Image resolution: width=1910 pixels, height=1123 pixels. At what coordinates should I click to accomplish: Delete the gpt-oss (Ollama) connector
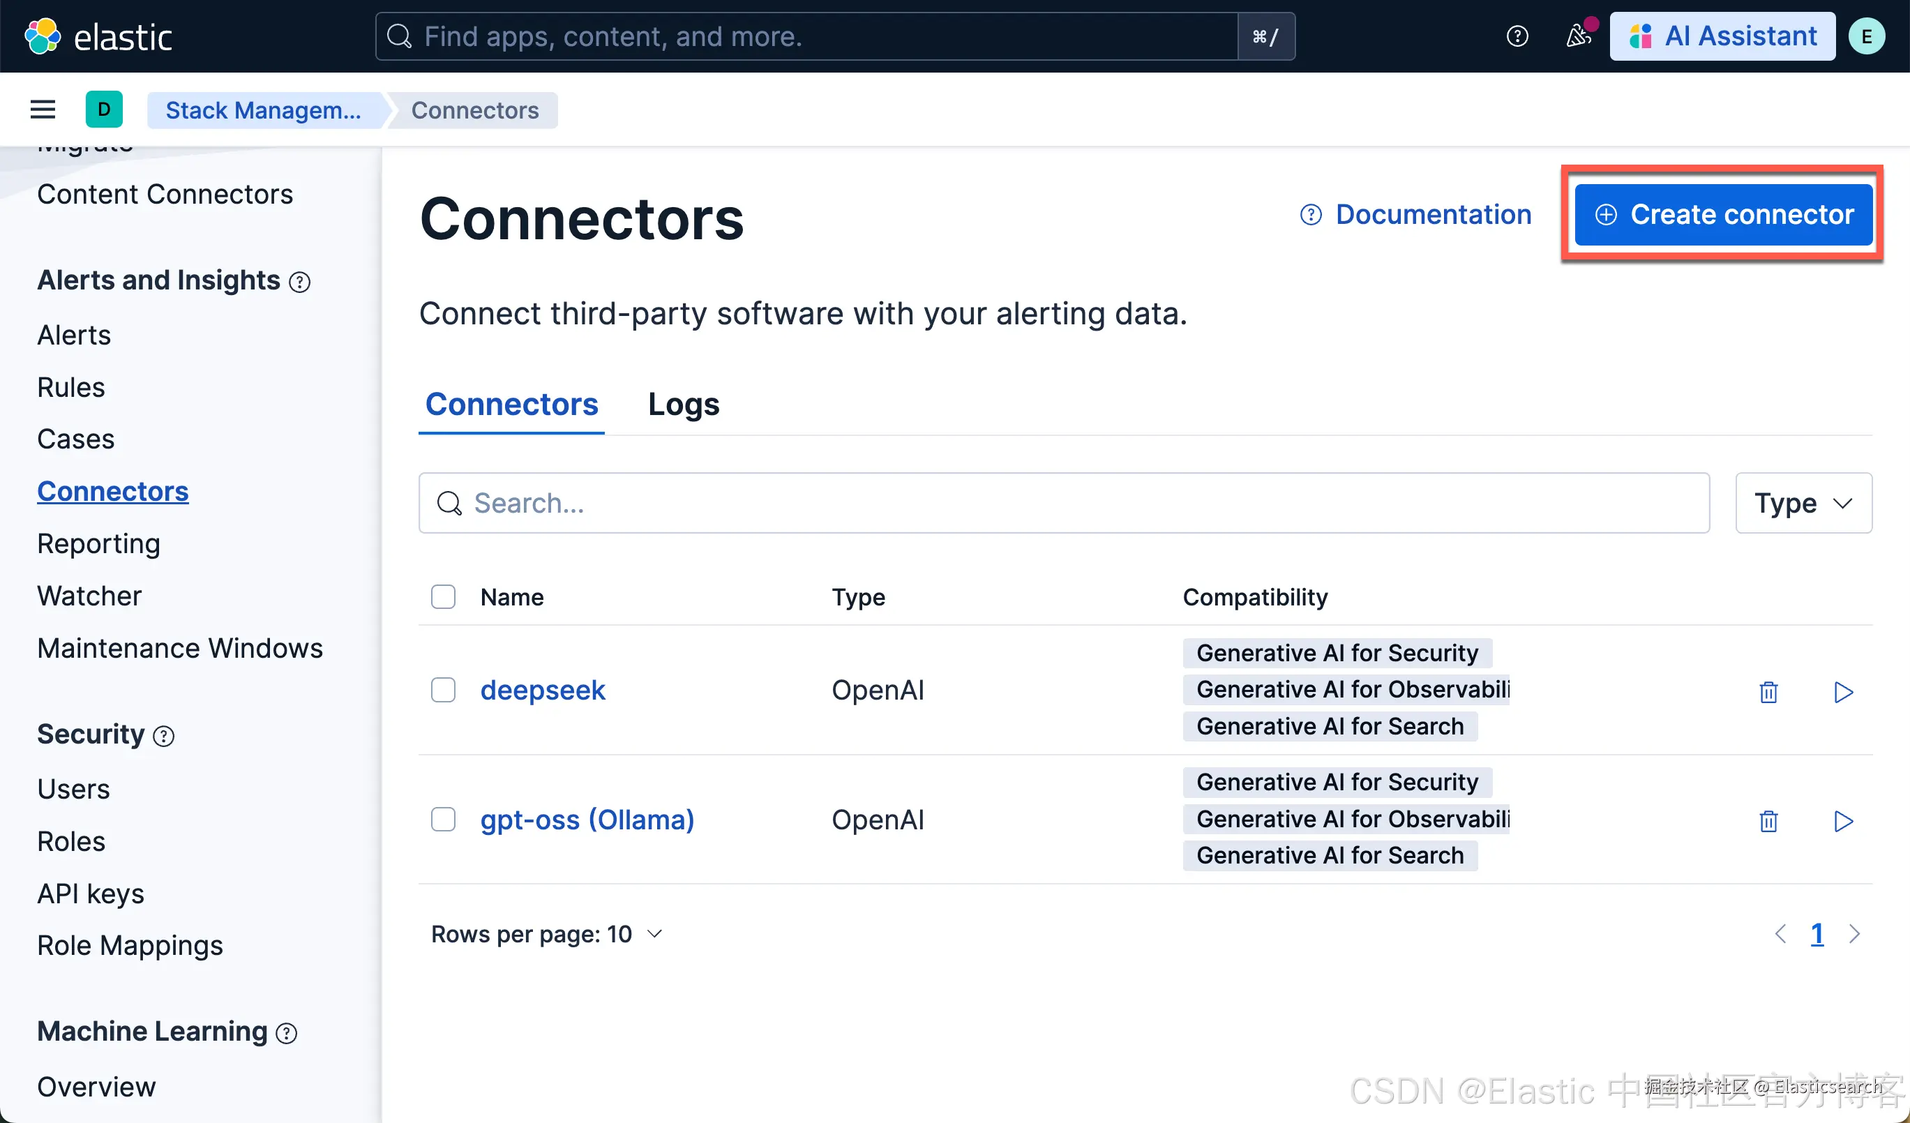pos(1768,821)
